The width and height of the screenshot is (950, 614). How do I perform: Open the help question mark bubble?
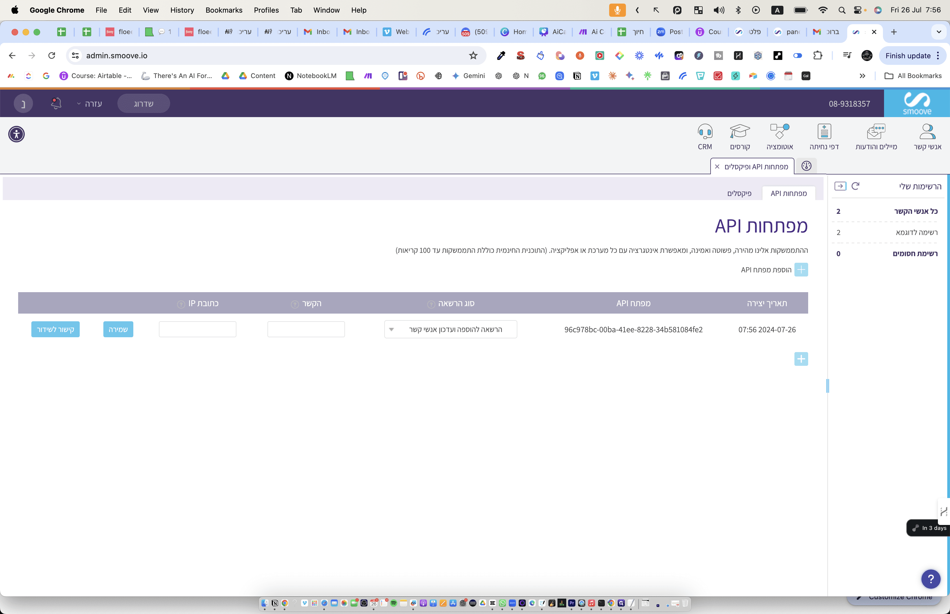pyautogui.click(x=930, y=579)
